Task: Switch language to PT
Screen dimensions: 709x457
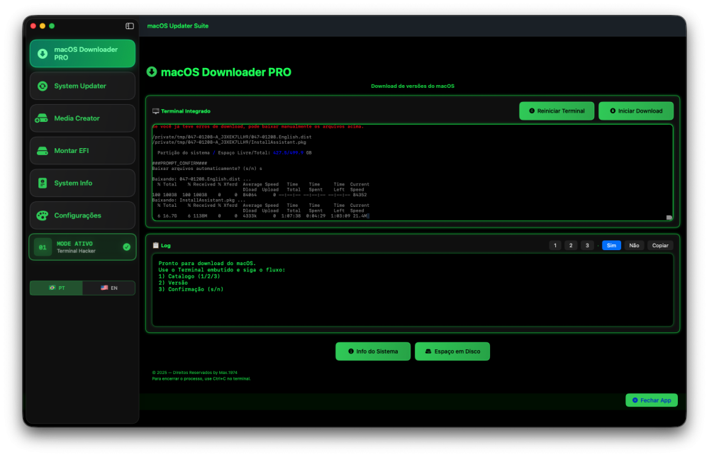Action: click(57, 288)
